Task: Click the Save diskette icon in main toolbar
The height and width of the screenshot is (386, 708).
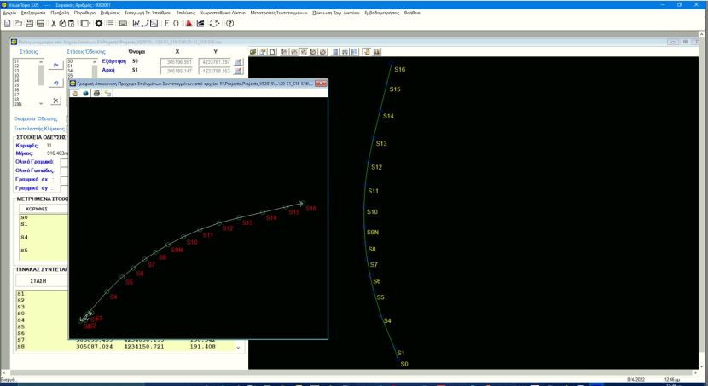Action: [29, 23]
